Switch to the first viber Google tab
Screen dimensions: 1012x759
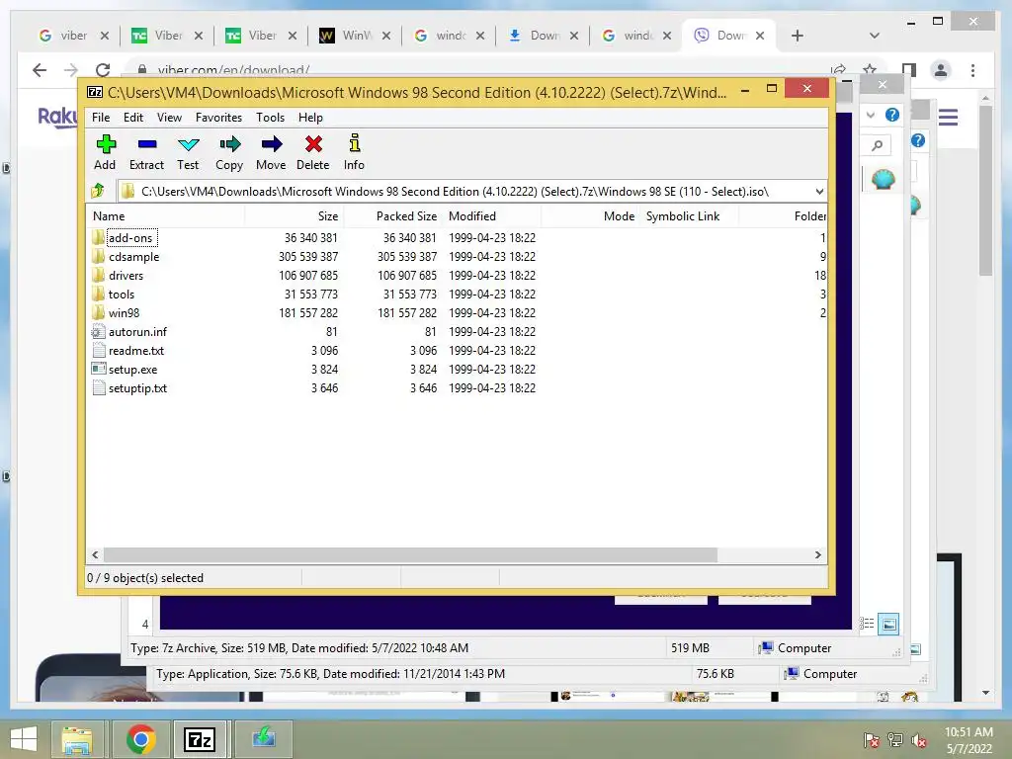click(x=73, y=36)
